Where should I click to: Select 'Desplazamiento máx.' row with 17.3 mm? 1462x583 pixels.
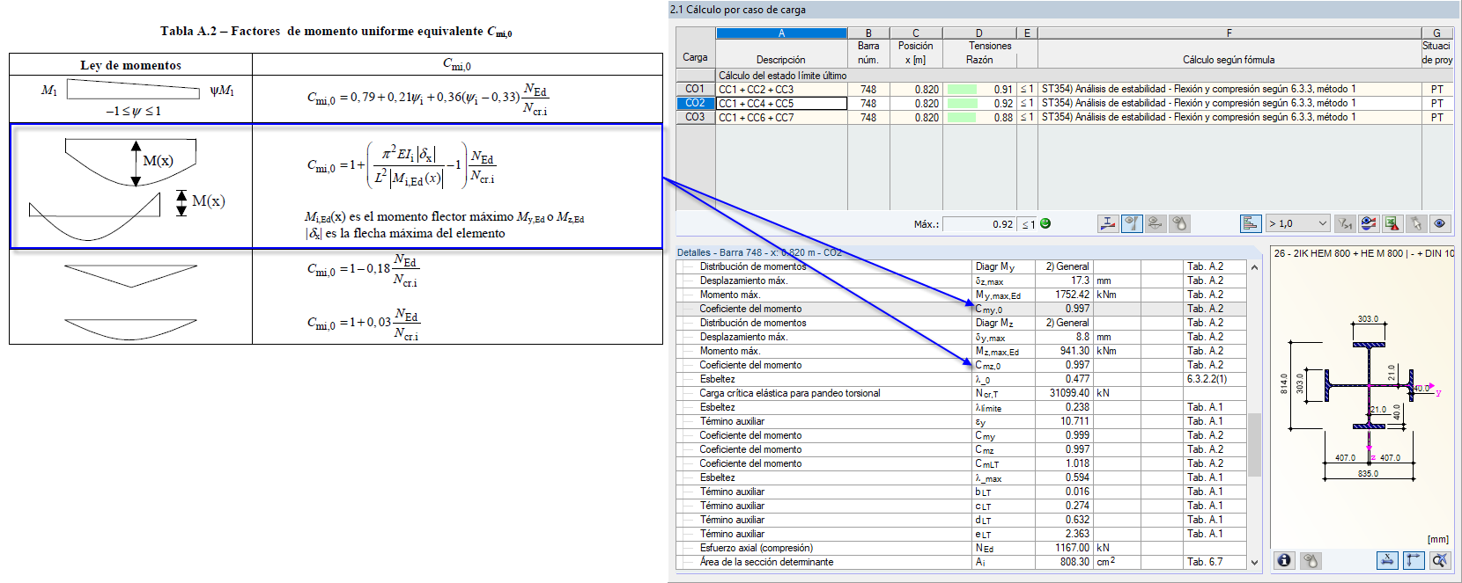[x=961, y=281]
